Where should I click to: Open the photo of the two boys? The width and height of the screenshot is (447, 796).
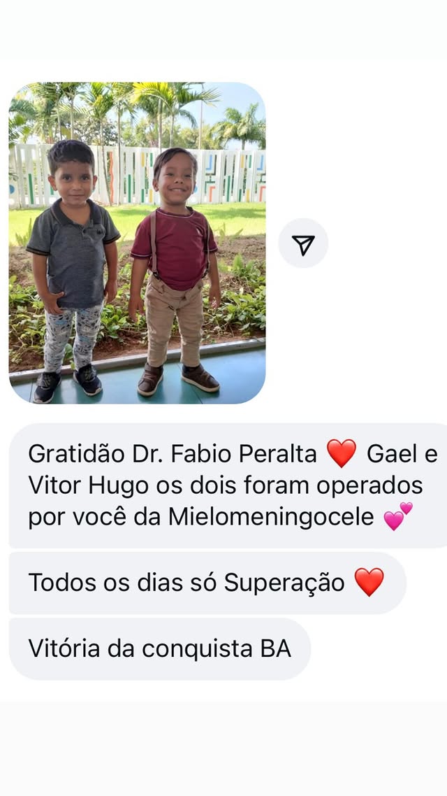(x=138, y=243)
